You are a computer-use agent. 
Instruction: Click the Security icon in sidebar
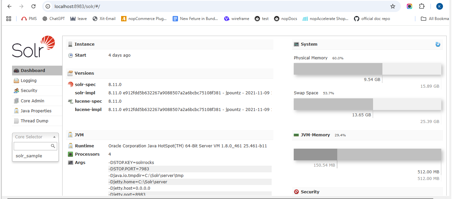click(16, 91)
